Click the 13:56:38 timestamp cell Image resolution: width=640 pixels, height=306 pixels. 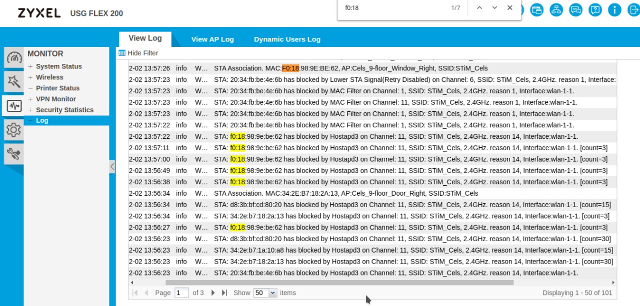click(149, 182)
